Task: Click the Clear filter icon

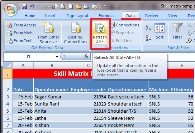Action: [190, 25]
